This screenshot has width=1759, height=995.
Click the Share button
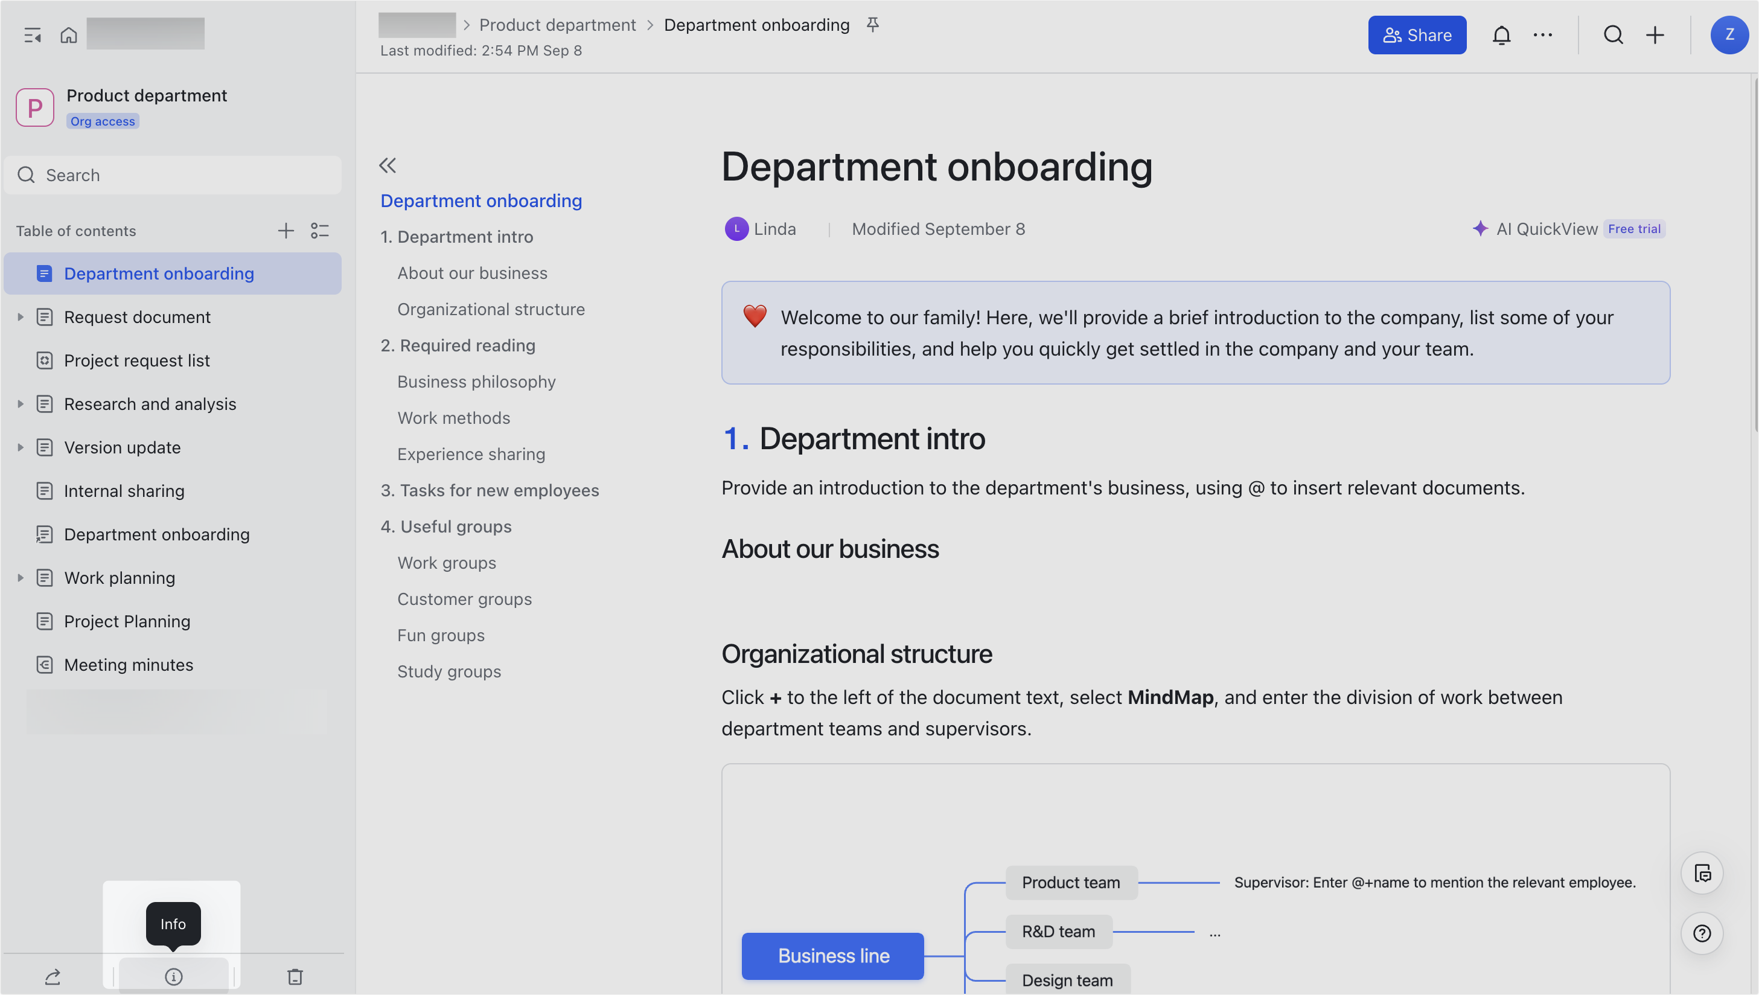click(1417, 35)
